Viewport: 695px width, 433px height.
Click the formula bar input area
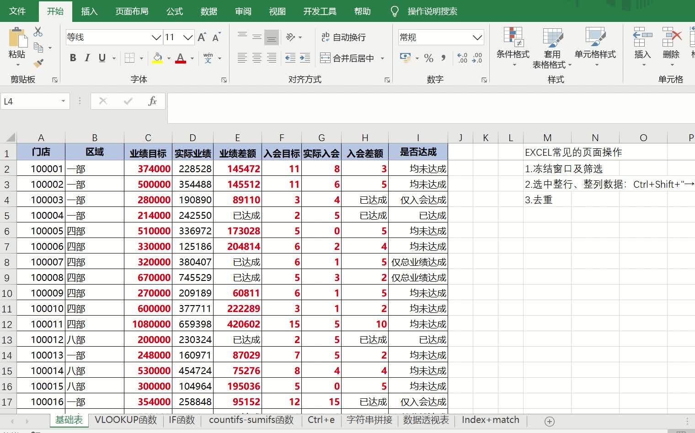point(431,108)
